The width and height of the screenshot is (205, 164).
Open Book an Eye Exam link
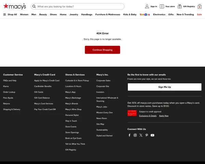click(x=73, y=138)
